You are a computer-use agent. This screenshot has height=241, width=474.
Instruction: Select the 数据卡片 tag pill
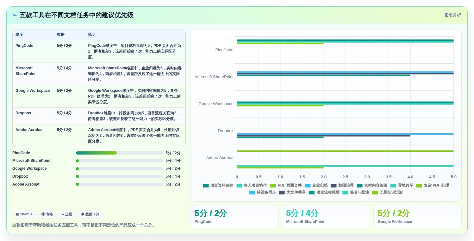pyautogui.click(x=90, y=214)
